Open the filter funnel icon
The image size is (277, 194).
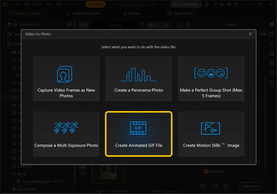142,25
